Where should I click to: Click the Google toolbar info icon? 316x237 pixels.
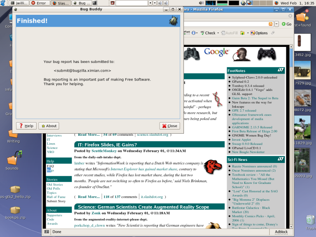click(x=193, y=33)
